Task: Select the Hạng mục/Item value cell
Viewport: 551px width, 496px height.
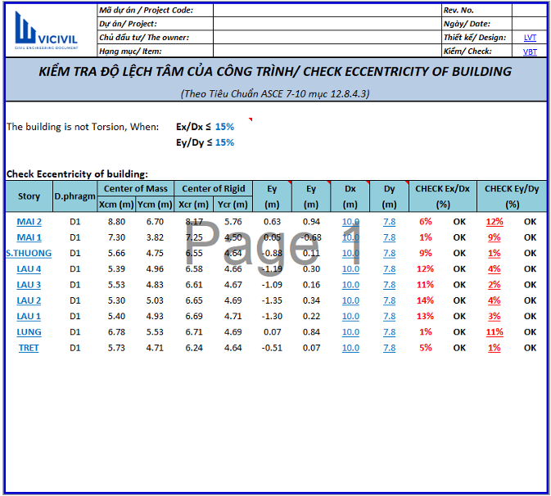Action: click(326, 51)
